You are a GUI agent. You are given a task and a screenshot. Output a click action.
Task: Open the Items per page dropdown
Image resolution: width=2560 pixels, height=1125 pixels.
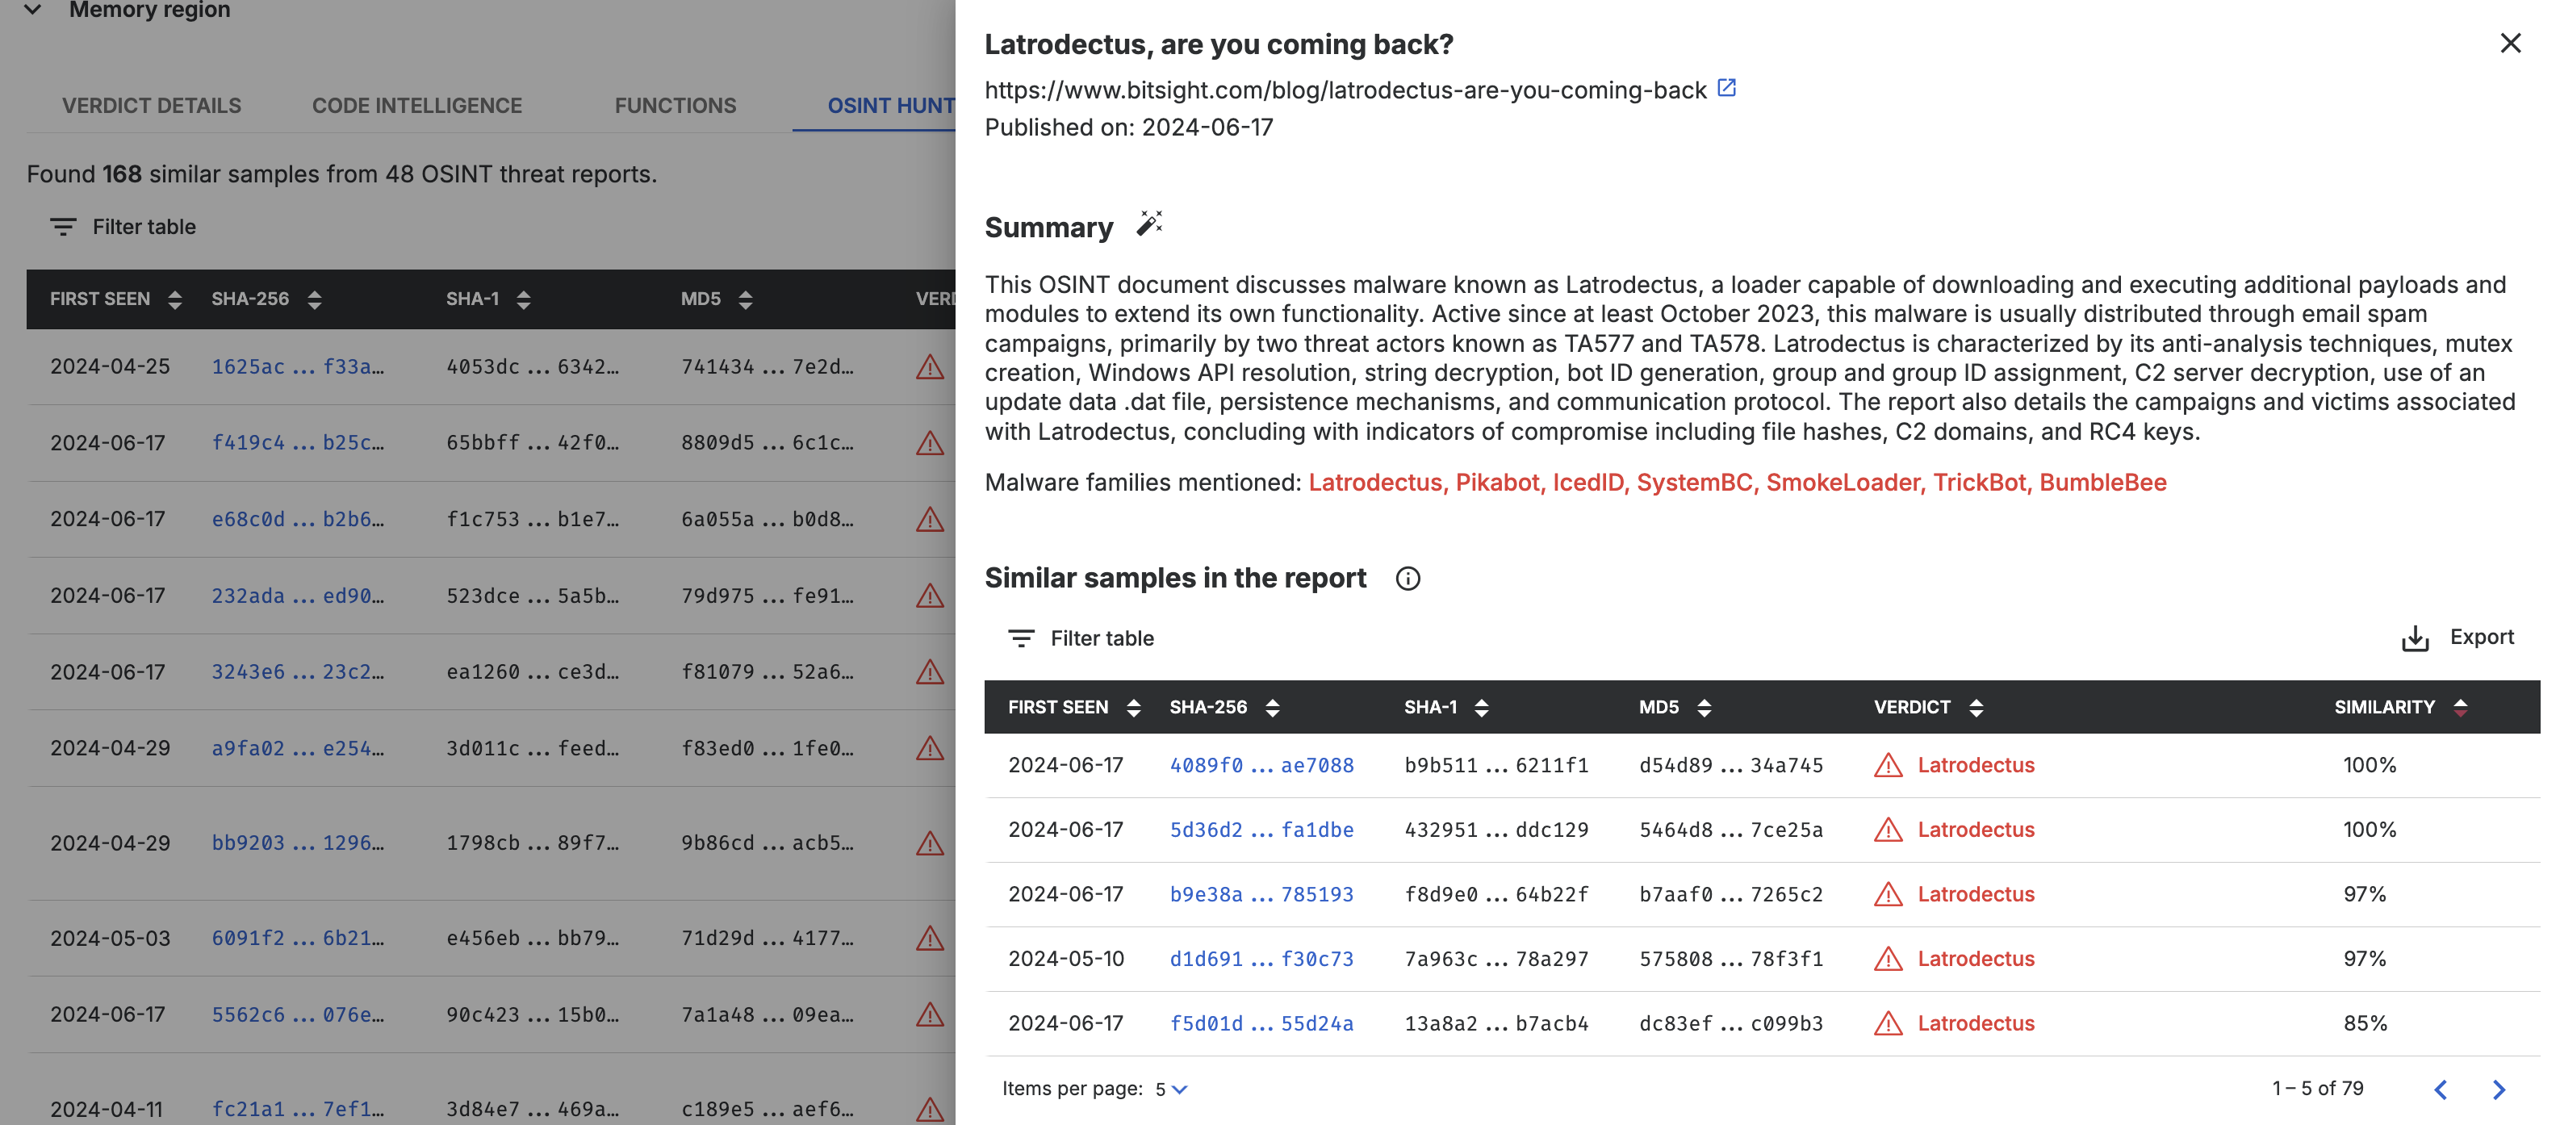(1171, 1089)
